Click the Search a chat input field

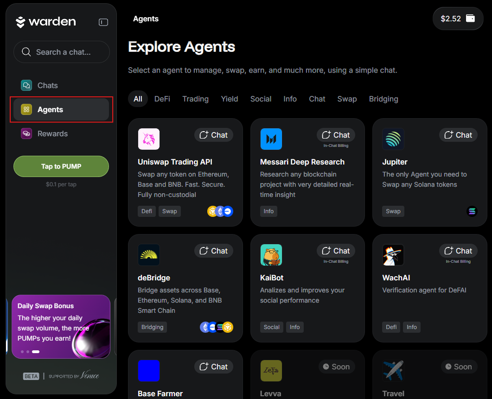(61, 52)
